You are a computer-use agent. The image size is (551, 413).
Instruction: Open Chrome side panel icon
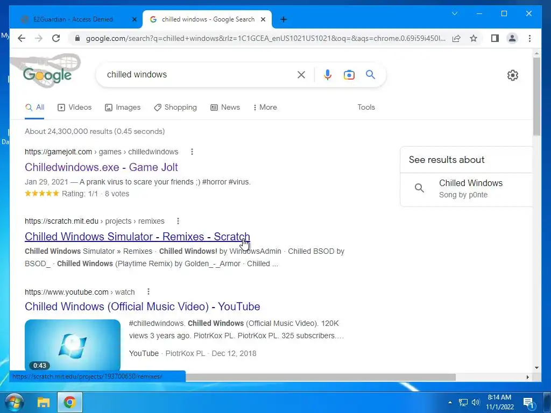pyautogui.click(x=495, y=38)
